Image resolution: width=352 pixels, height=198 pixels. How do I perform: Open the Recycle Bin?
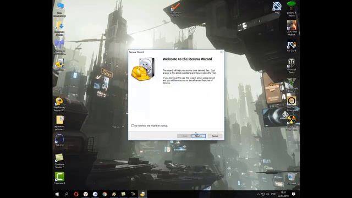[291, 178]
